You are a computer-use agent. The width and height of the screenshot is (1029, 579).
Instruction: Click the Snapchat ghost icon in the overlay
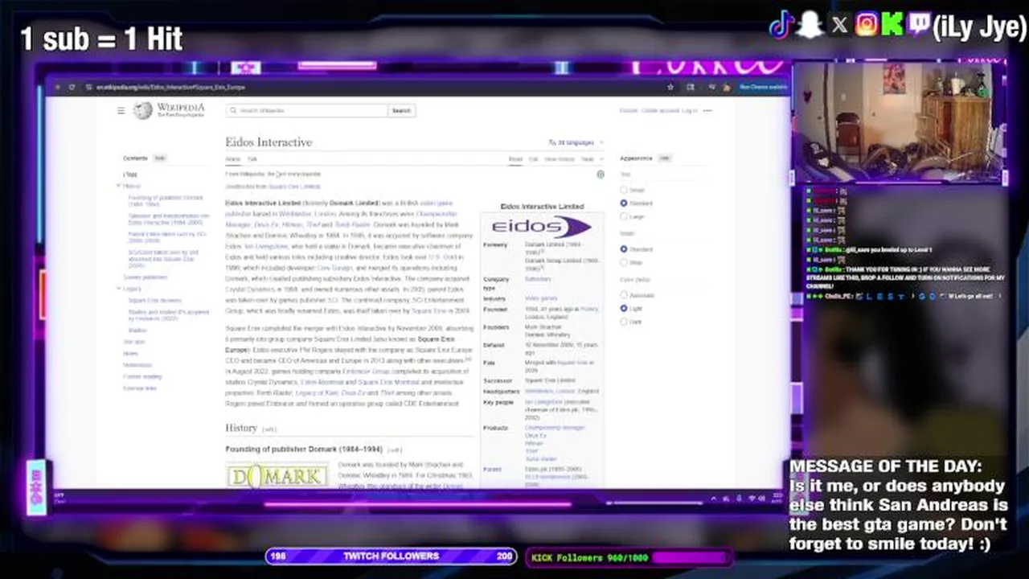[810, 25]
